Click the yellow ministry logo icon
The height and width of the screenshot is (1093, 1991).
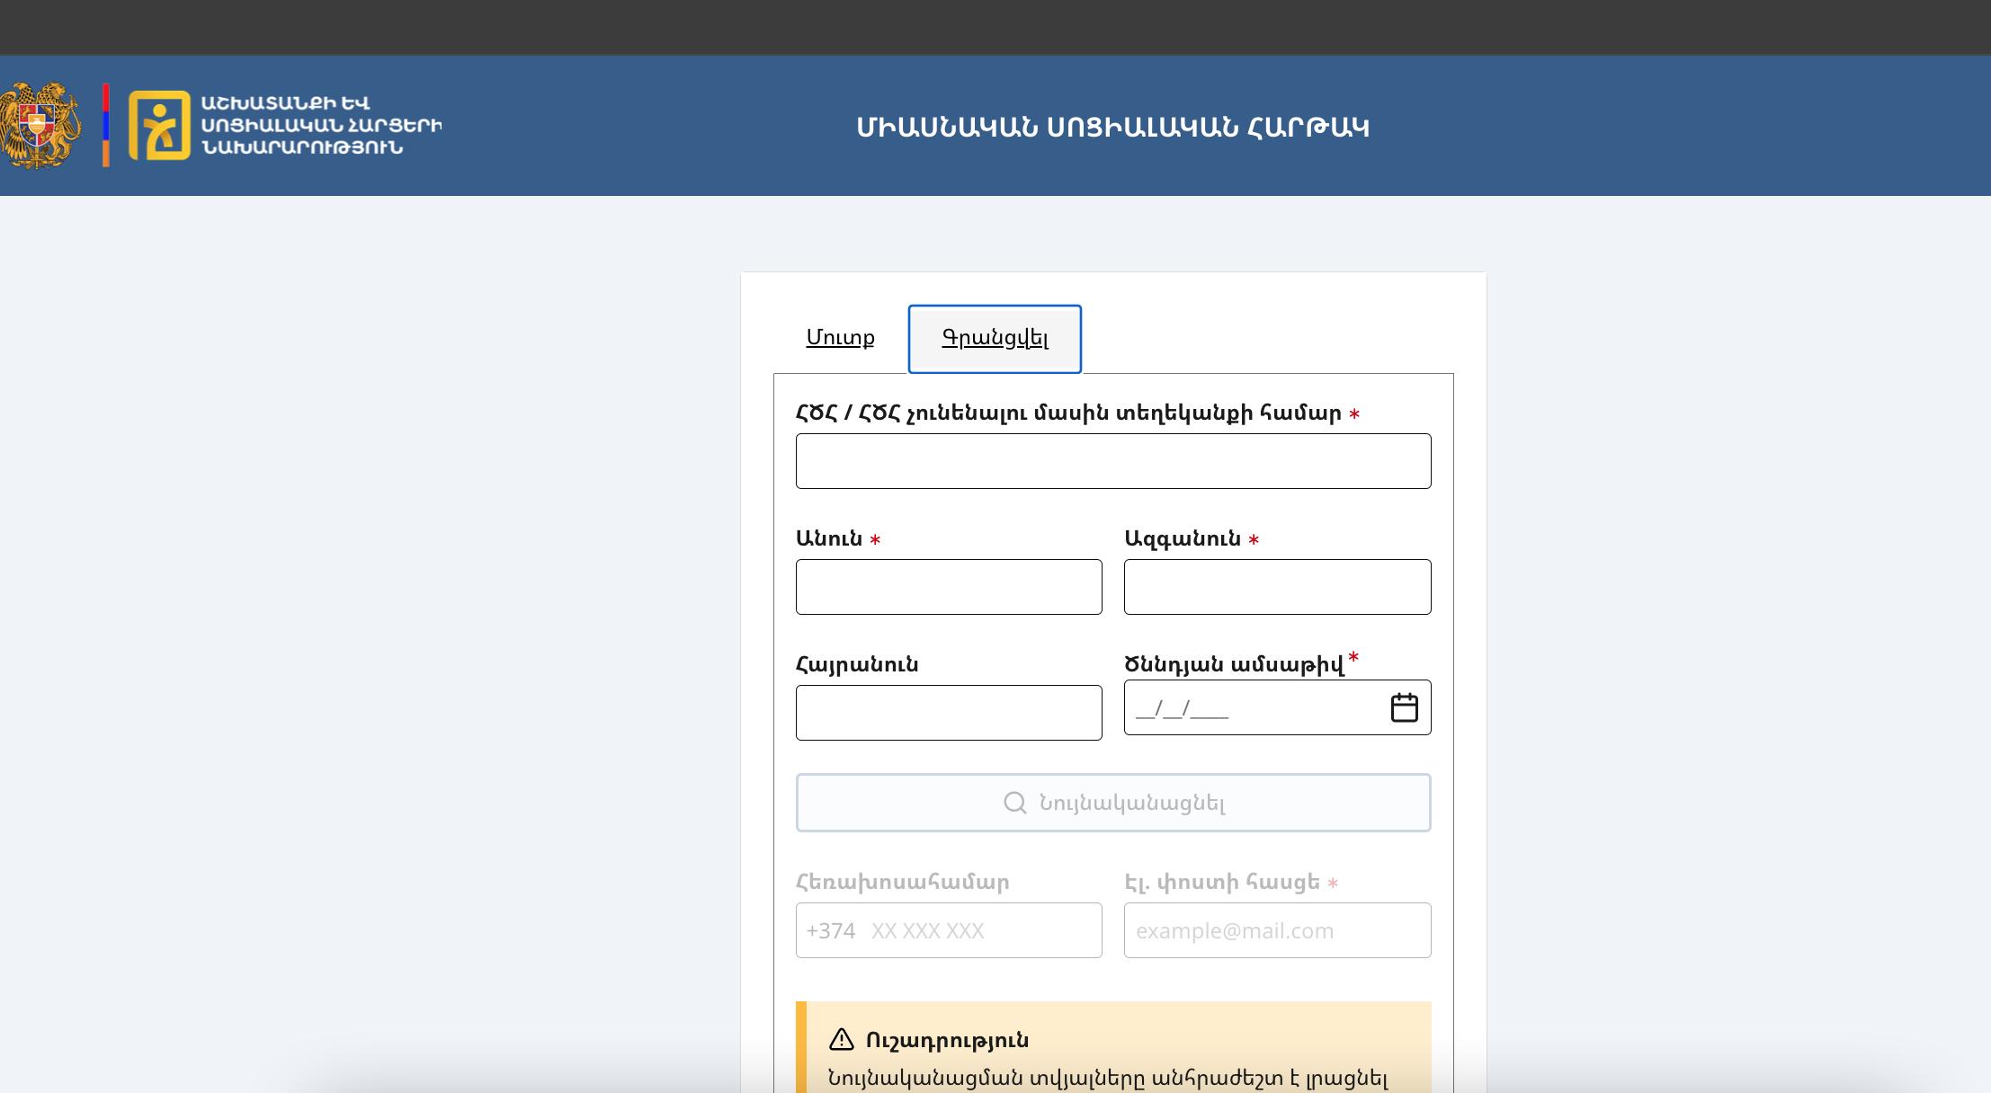tap(159, 125)
